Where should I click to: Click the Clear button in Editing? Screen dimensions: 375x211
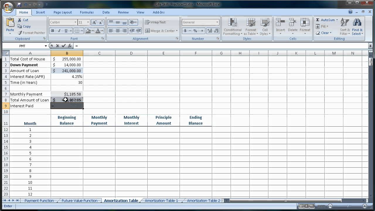tap(324, 33)
